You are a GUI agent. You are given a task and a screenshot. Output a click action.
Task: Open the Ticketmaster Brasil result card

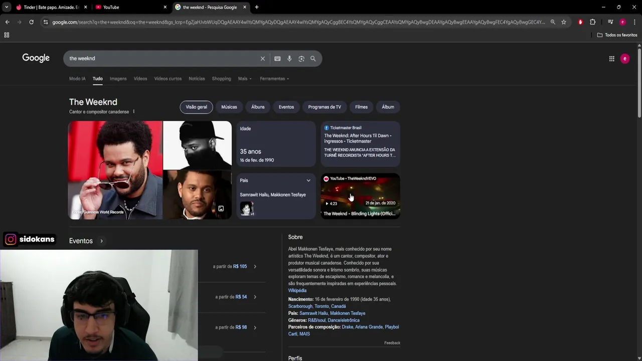[x=361, y=144]
